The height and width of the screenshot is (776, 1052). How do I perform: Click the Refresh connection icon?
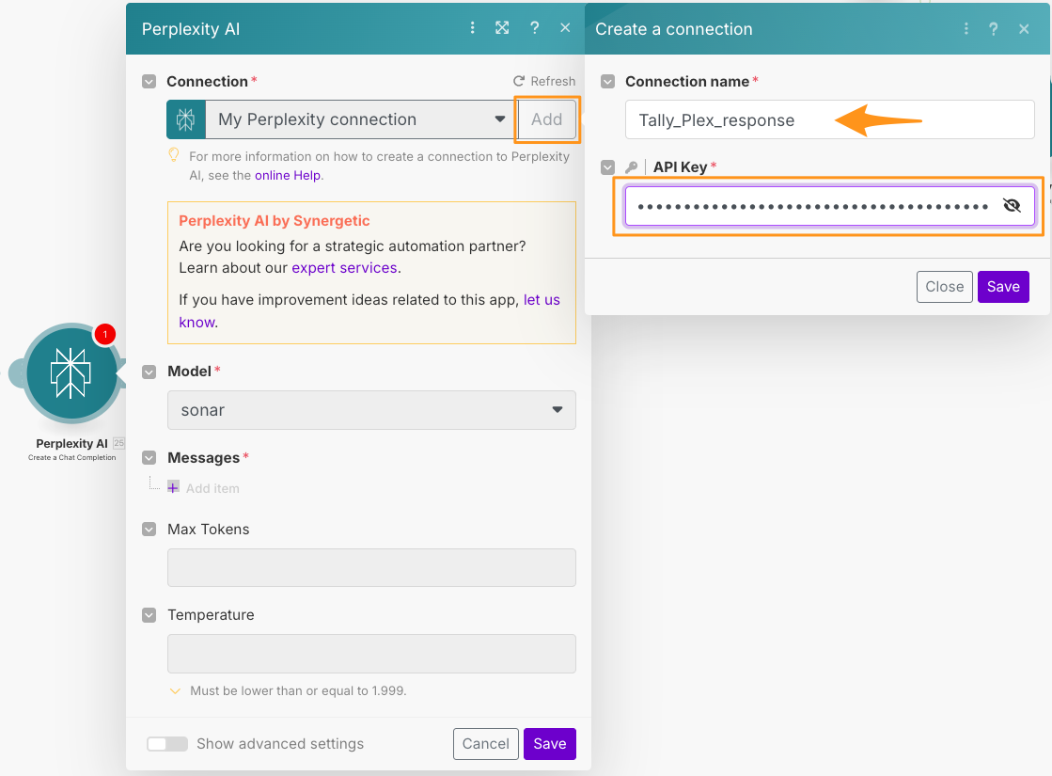point(519,81)
